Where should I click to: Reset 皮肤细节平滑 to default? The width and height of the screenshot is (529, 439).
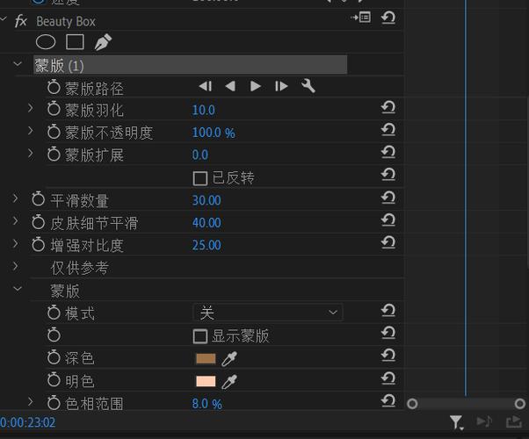[x=388, y=219]
